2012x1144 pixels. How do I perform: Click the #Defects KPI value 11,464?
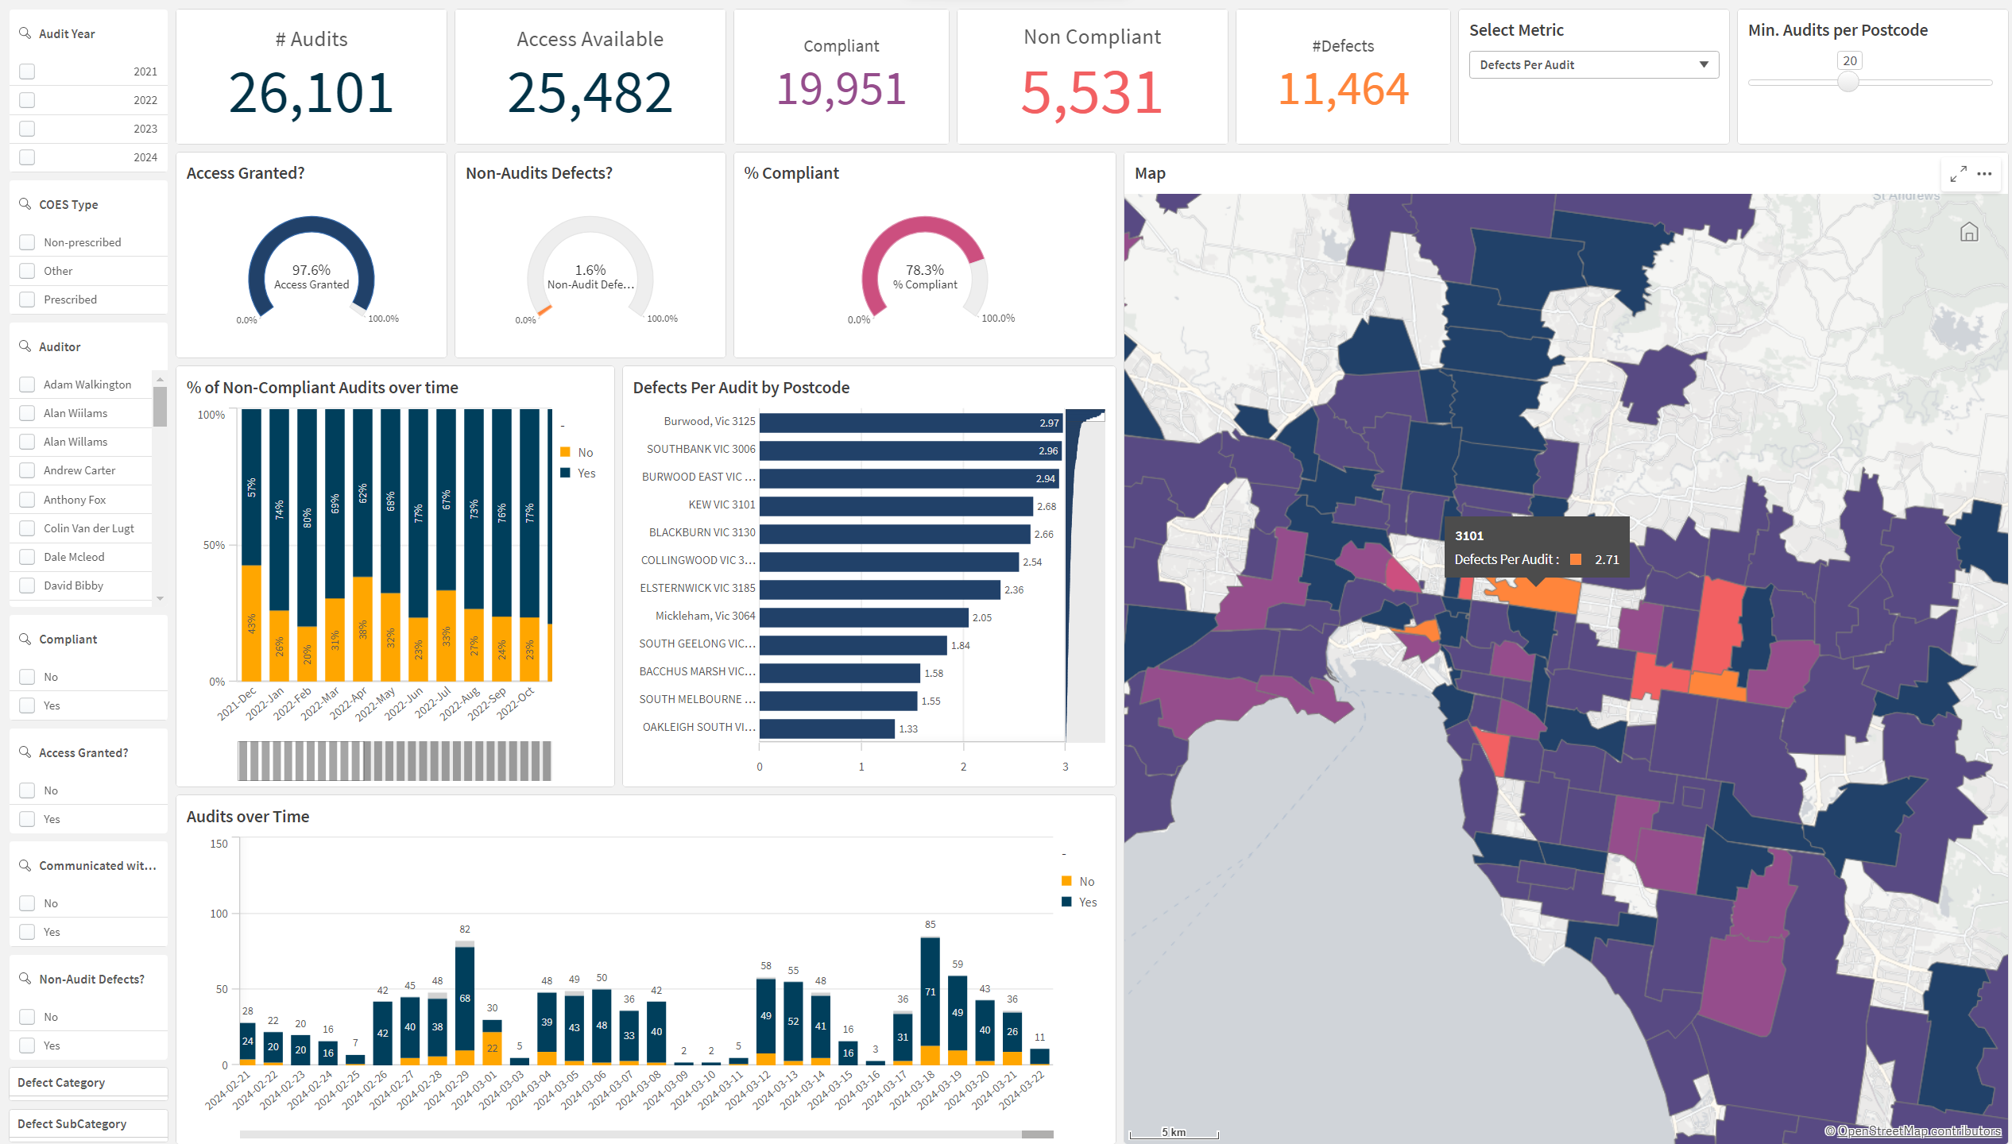(x=1343, y=89)
